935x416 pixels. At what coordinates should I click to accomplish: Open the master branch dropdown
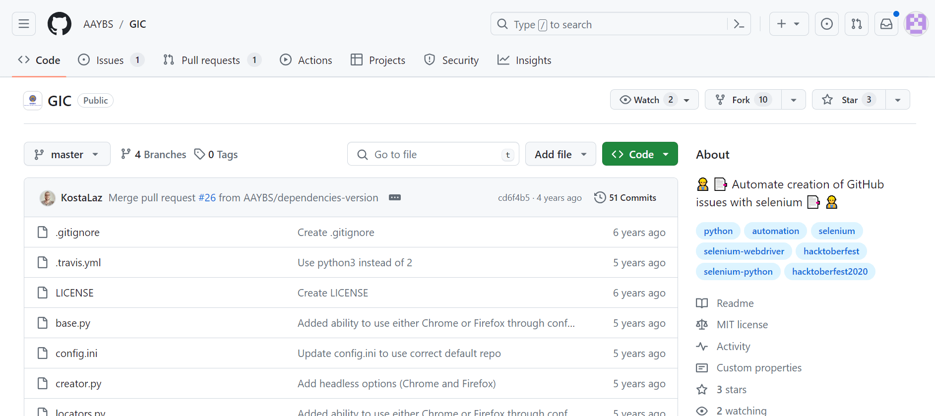coord(67,154)
